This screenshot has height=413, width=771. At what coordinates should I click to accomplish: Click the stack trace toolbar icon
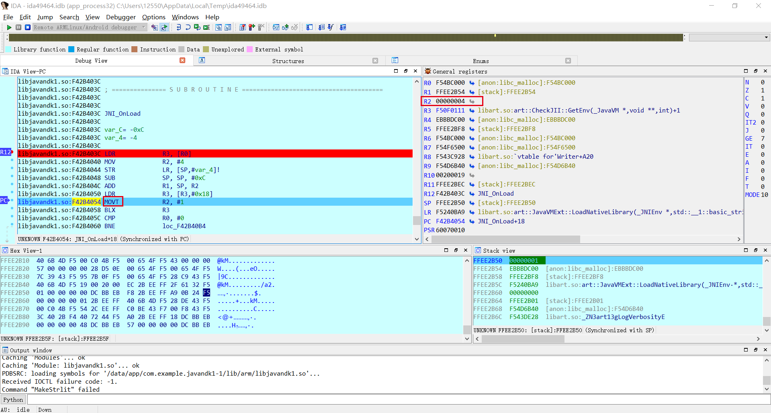[x=343, y=27]
